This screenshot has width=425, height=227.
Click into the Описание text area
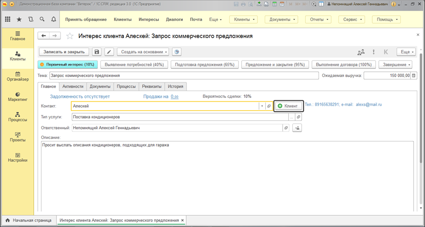pos(225,174)
